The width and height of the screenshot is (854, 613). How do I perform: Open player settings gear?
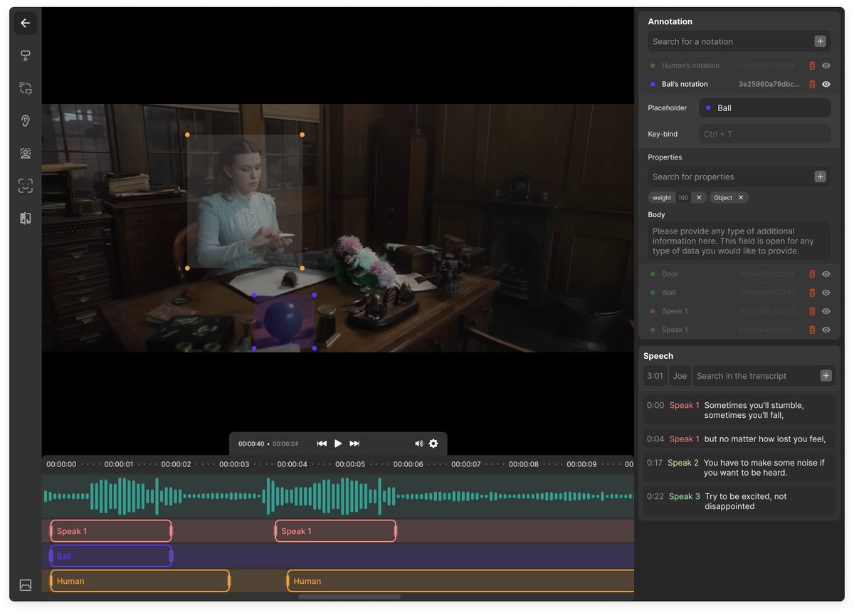[x=433, y=444]
